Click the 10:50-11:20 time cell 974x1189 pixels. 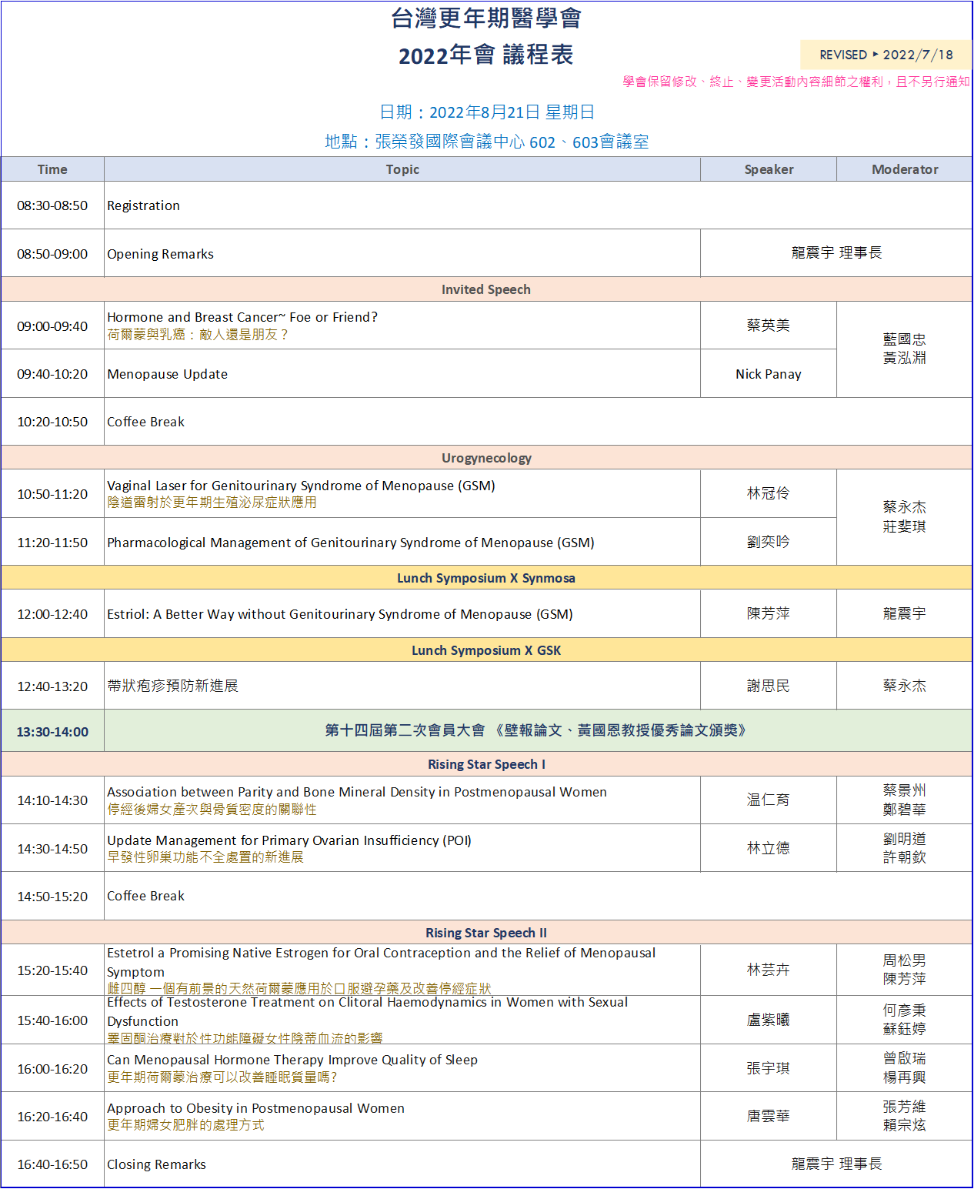pos(52,494)
